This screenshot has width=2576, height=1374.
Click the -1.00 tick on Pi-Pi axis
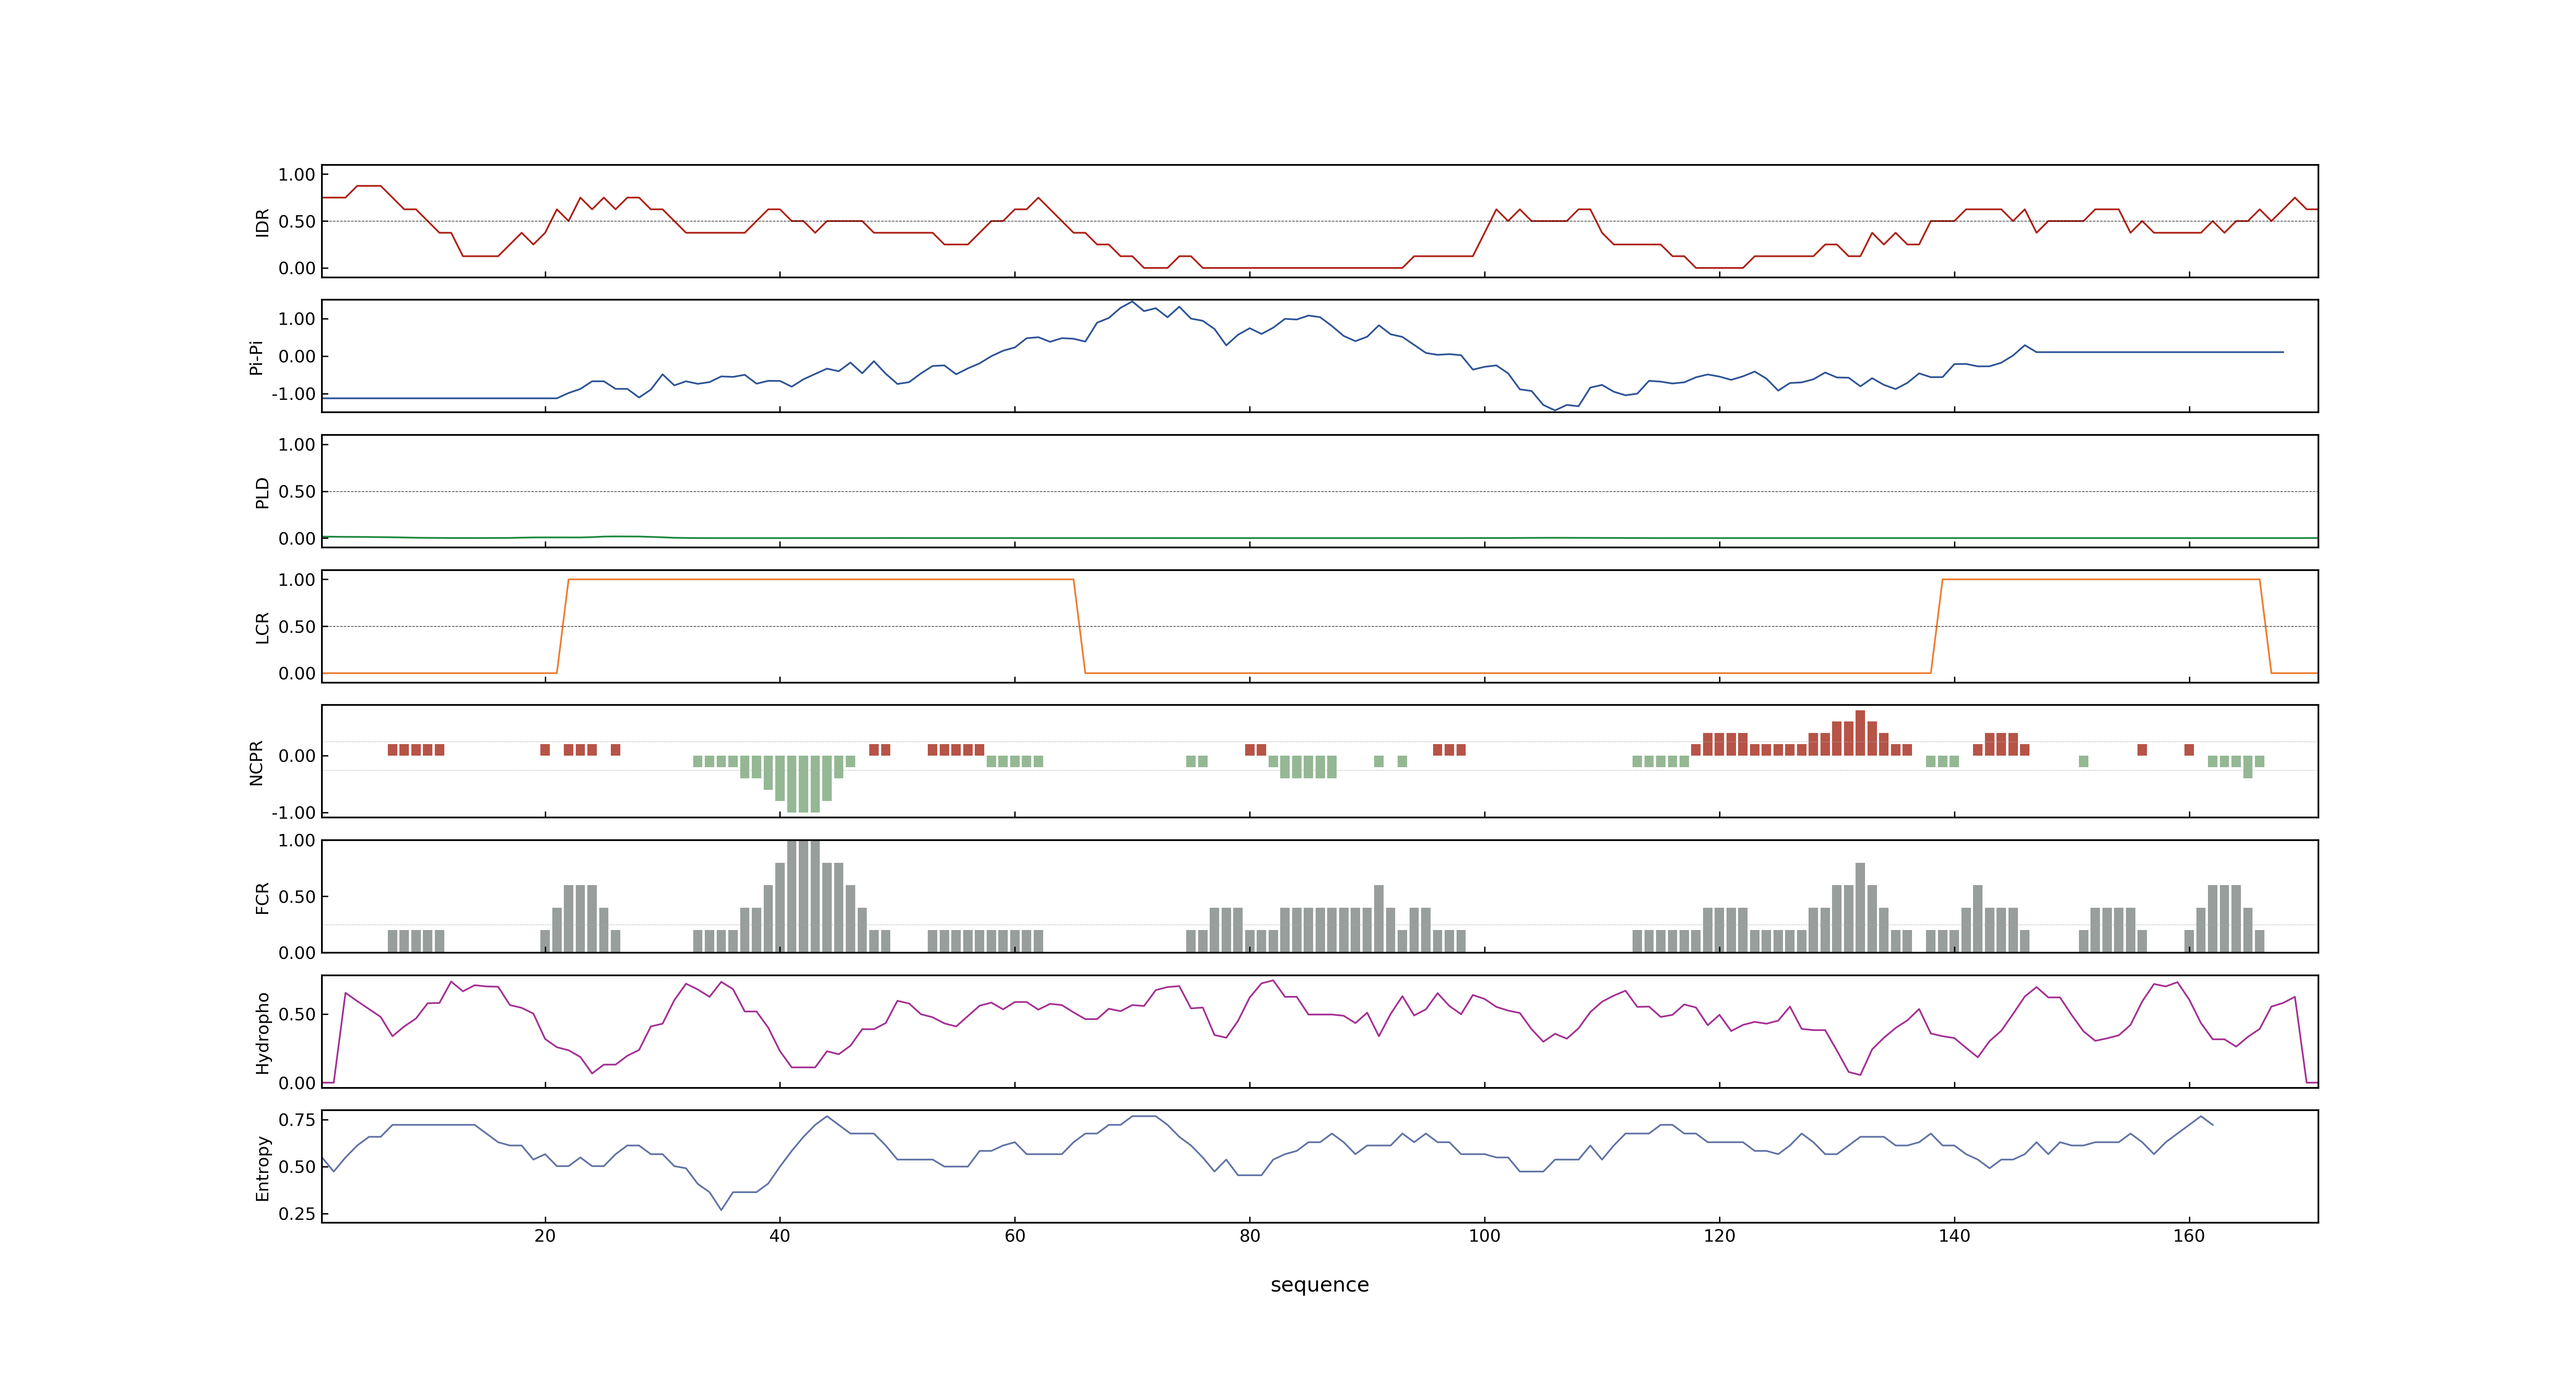(x=293, y=394)
